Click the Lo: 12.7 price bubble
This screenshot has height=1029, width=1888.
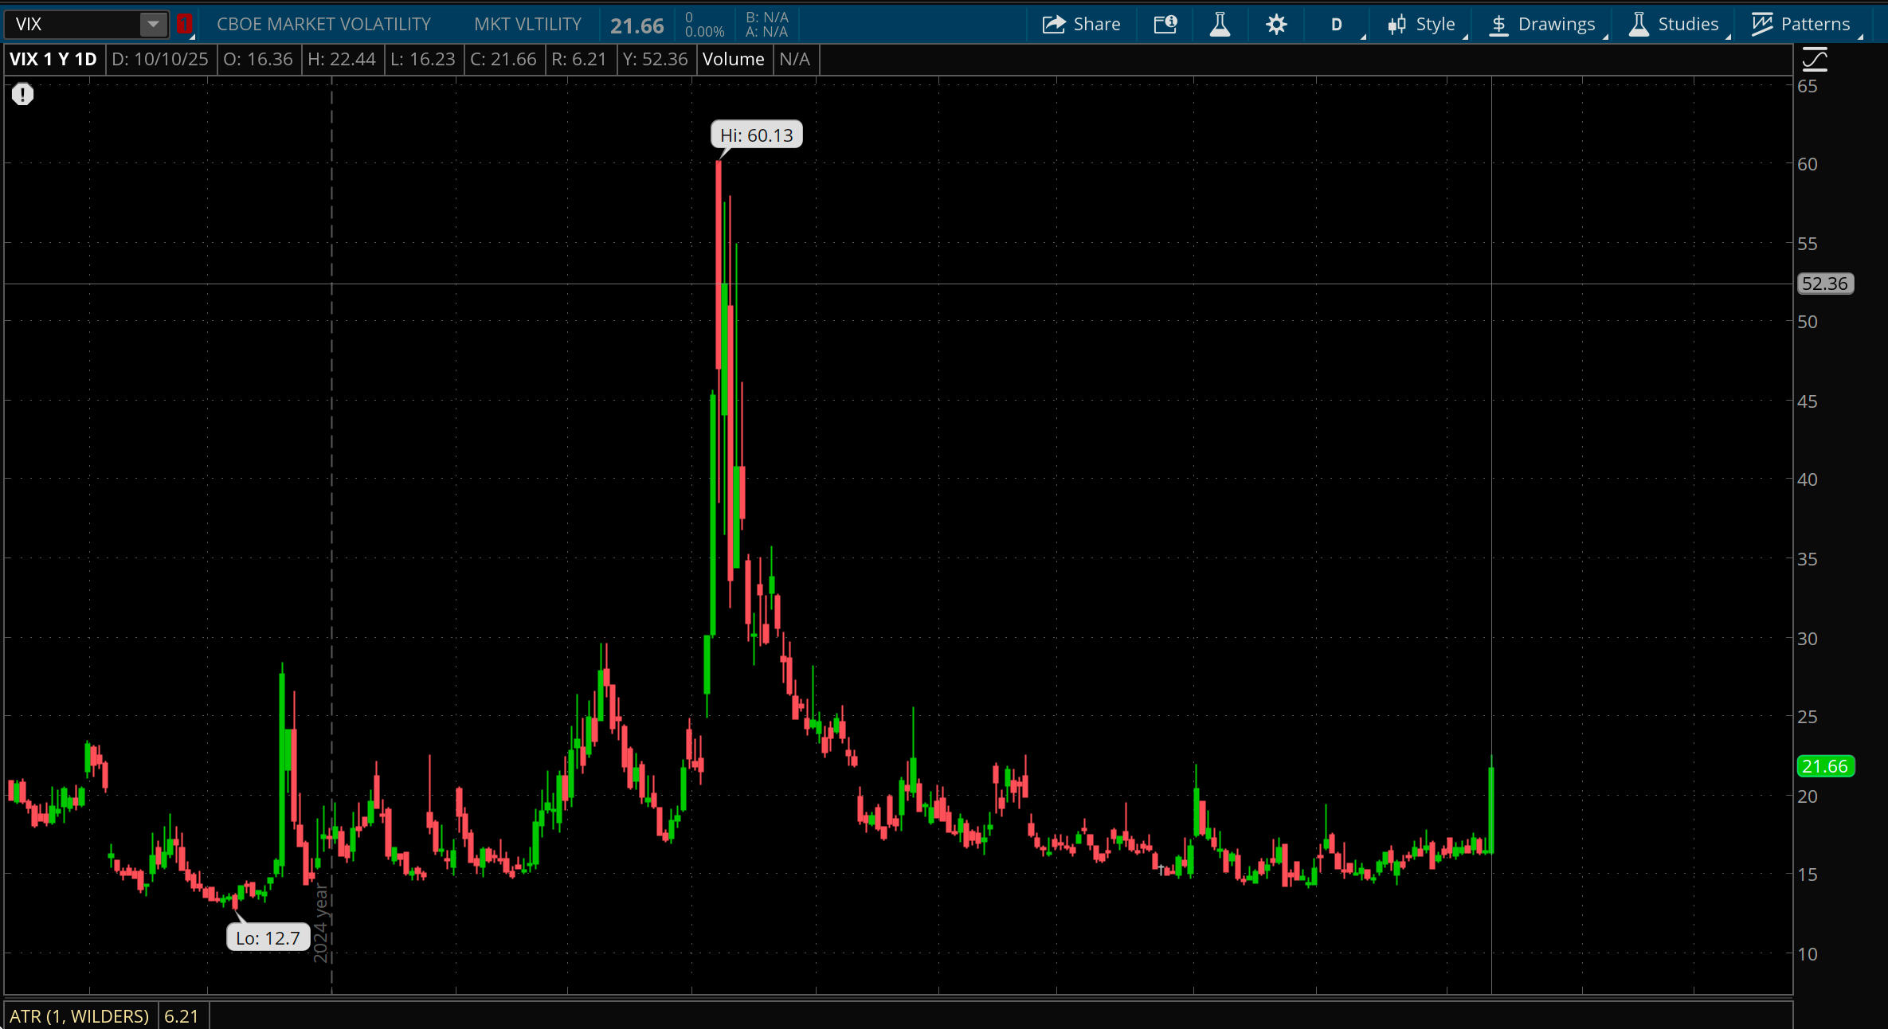pos(268,937)
